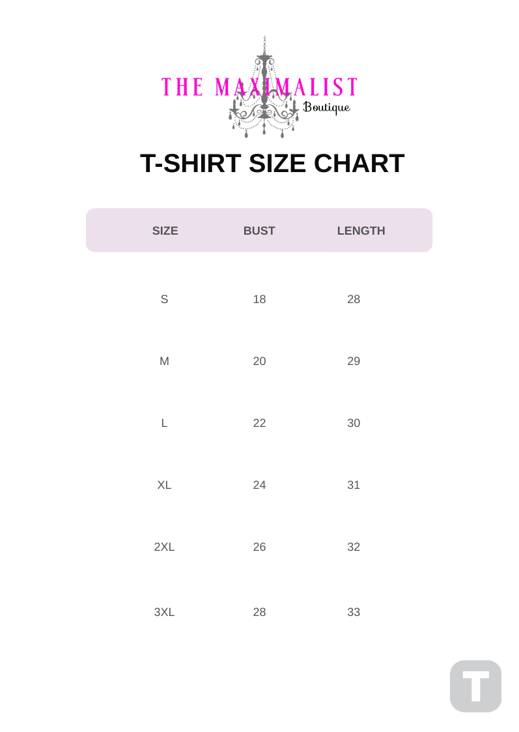Screen dimensions: 519x732
Task: Click length value 33 for size 3XL
Action: click(354, 612)
